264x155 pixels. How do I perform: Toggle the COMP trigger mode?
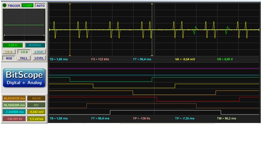(28, 6)
